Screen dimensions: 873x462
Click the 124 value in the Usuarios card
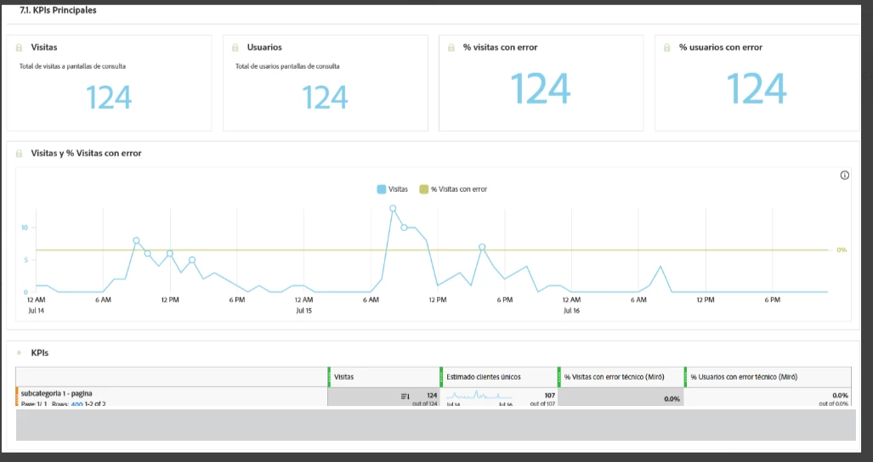(x=325, y=98)
